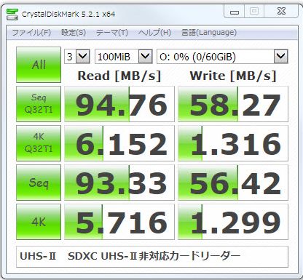Screen dimensions: 303x280
Task: Click the CrystalDiskMark title bar icon
Action: 12,15
